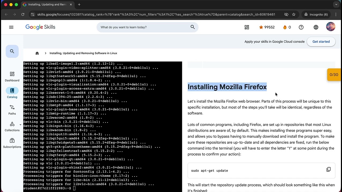Click the Apply your skills in Google Cloud console text
Viewport: 342px width, 192px height.
[274, 42]
